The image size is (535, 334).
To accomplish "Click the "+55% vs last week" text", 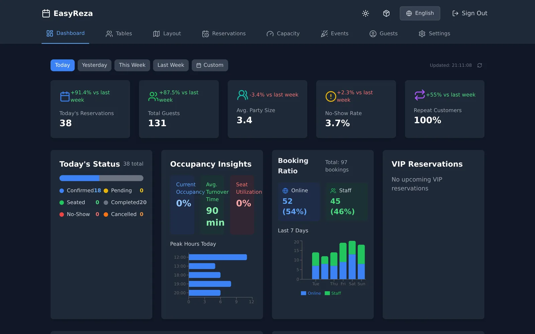I will click(x=451, y=95).
